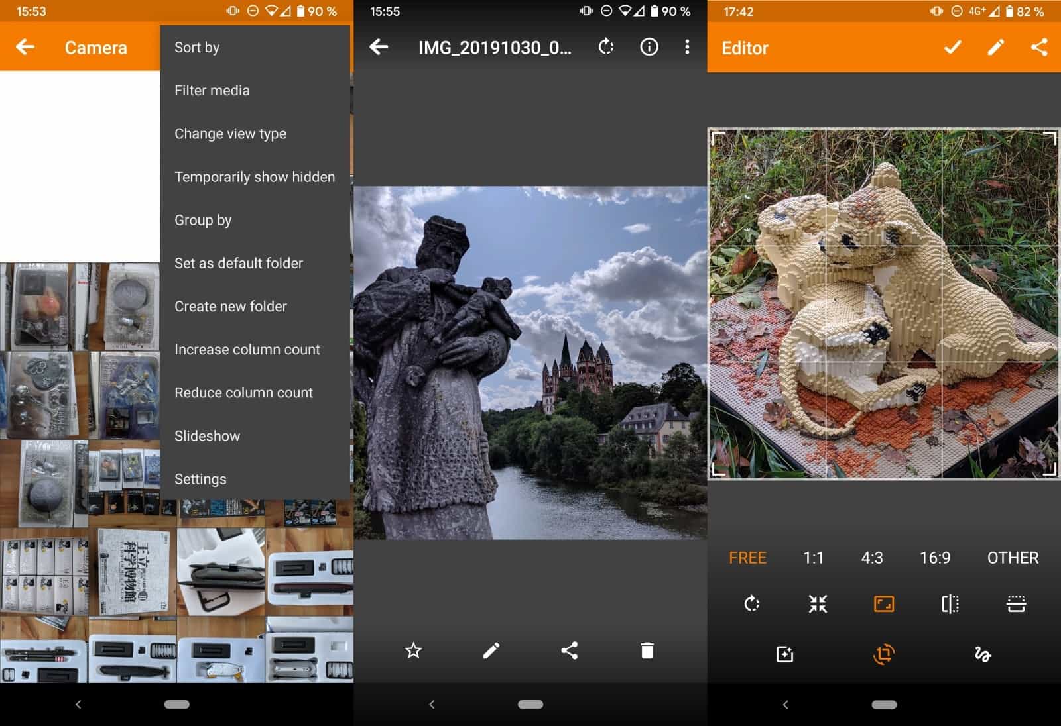Switch crop ratio to 16:9
The width and height of the screenshot is (1061, 726).
935,558
